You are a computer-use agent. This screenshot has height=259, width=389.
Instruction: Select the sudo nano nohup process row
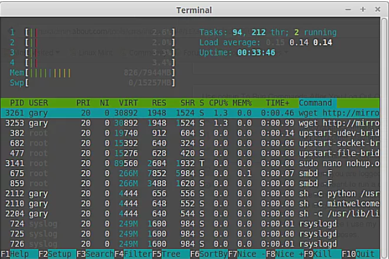[190, 164]
